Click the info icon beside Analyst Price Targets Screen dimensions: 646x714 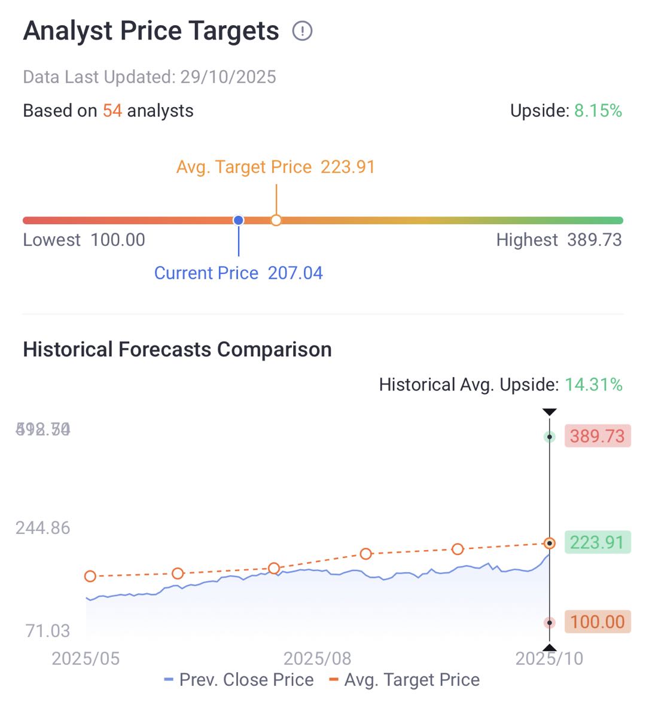(x=302, y=30)
